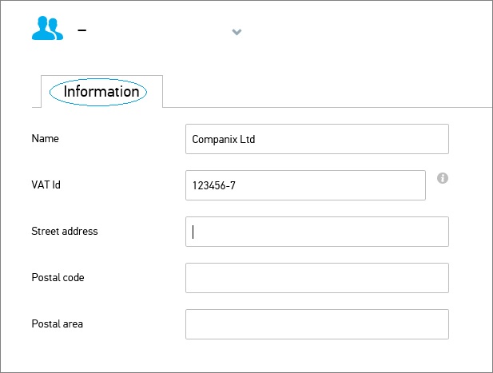
Task: Click the info icon beside VAT Id
Action: click(x=443, y=178)
